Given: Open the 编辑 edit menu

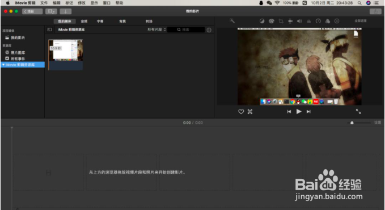Looking at the screenshot, I should tap(57, 3).
